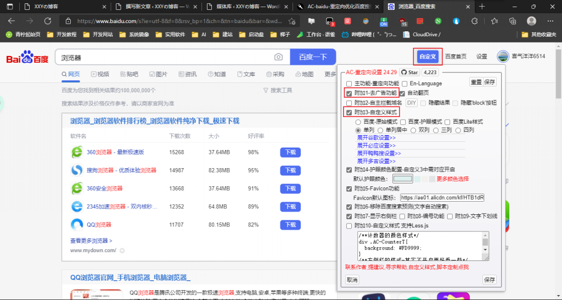Click the QQ浏览器 icon in the list
This screenshot has height=300, width=562.
[77, 225]
